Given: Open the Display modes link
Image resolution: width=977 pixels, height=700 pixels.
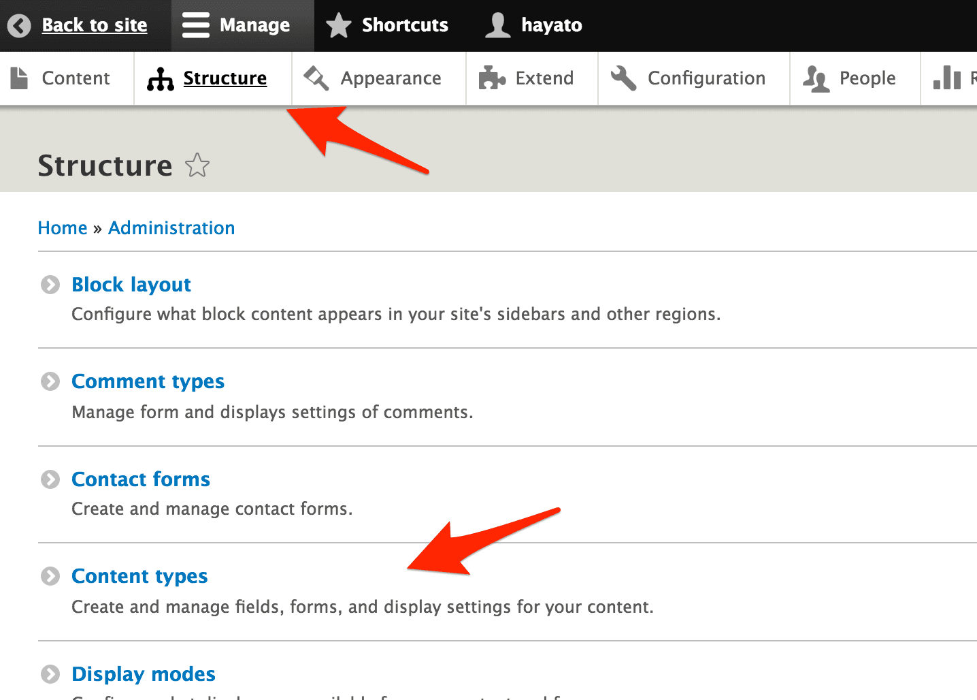Looking at the screenshot, I should pos(144,674).
